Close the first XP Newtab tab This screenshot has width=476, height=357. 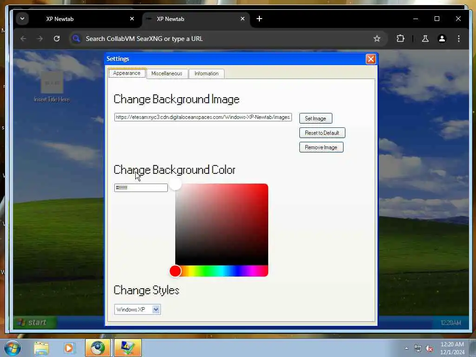coord(132,19)
